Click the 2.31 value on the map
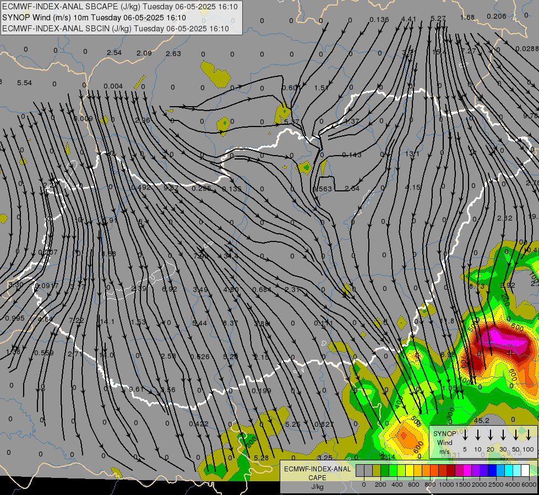Viewport: 539px width, 495px height. tap(292, 289)
